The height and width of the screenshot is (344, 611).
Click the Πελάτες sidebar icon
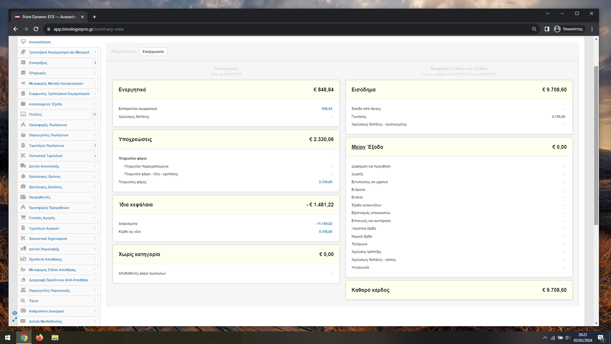(x=23, y=114)
